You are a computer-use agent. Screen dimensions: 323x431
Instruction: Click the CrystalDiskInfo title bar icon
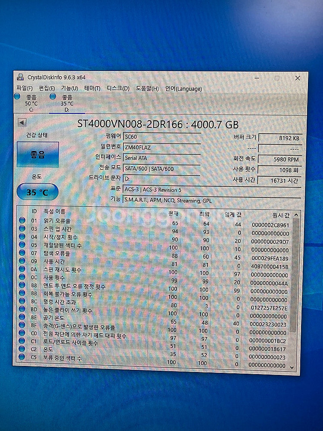click(20, 77)
